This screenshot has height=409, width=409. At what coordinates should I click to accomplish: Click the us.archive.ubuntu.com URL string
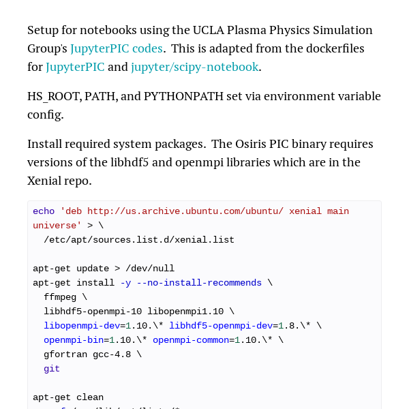[185, 211]
